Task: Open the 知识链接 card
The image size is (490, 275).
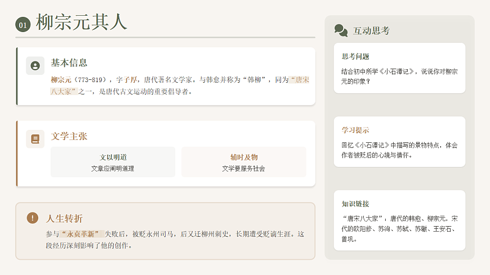Action: [399, 220]
